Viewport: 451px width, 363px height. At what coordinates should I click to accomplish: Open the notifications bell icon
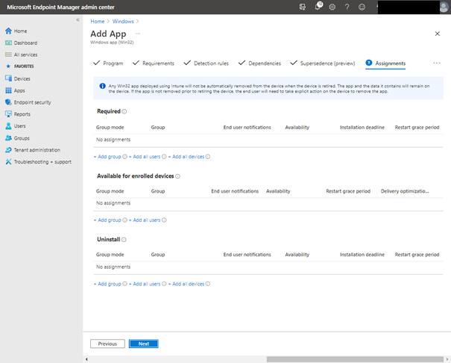(318, 6)
